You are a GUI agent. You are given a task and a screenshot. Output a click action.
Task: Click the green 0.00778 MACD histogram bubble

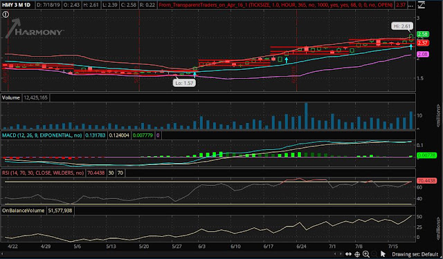427,155
